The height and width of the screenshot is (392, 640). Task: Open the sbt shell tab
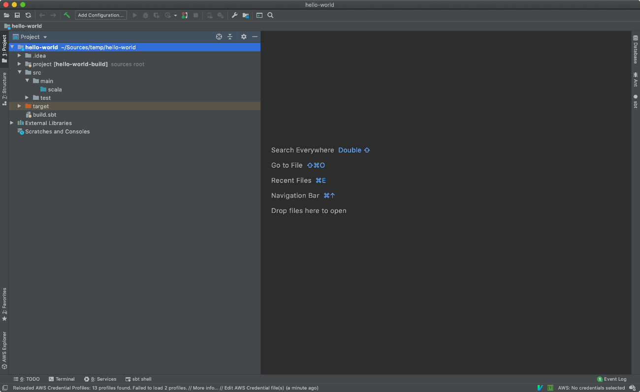coord(138,379)
